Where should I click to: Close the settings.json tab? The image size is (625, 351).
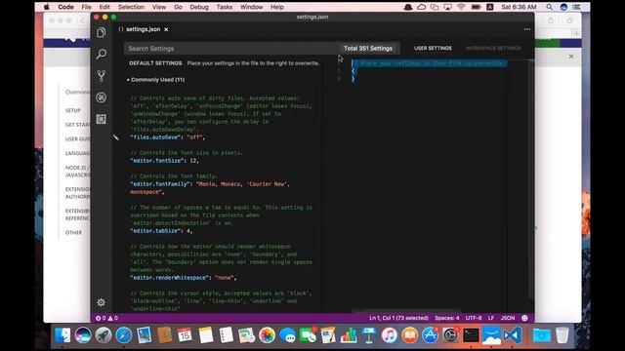point(166,29)
